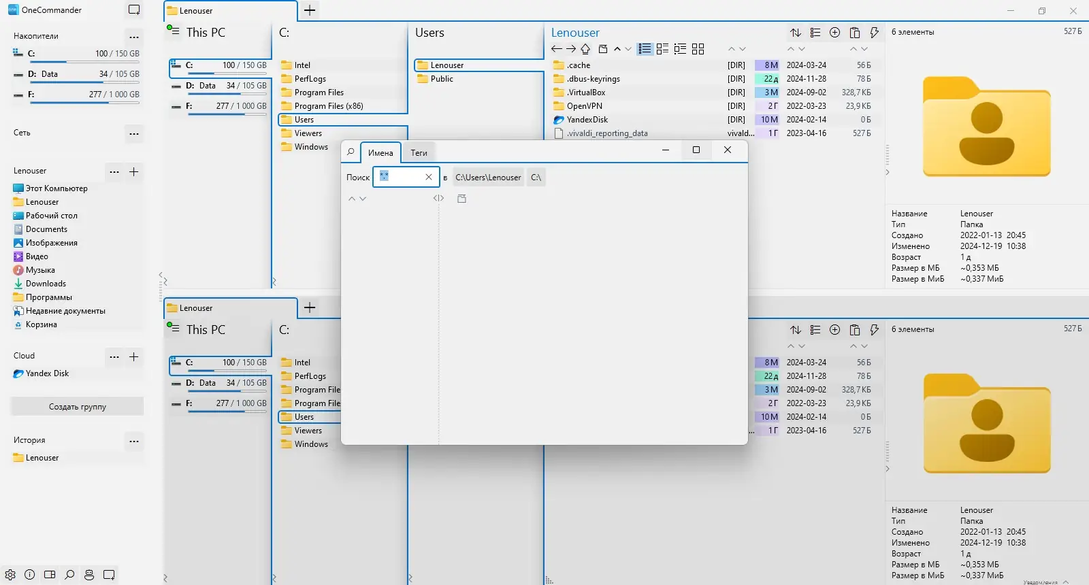
Task: Open Накопители section more menu
Action: [x=134, y=37]
